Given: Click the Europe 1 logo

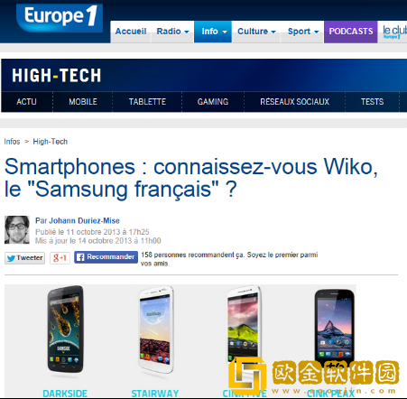Looking at the screenshot, I should pos(60,17).
